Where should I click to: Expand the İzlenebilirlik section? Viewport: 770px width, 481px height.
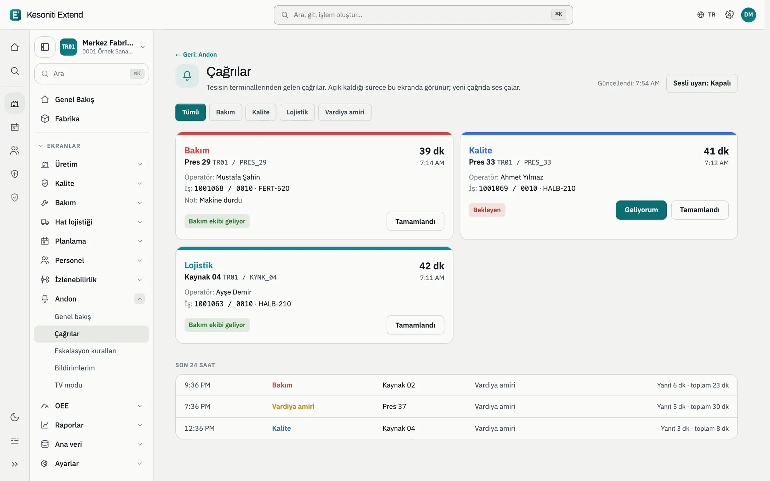click(92, 280)
